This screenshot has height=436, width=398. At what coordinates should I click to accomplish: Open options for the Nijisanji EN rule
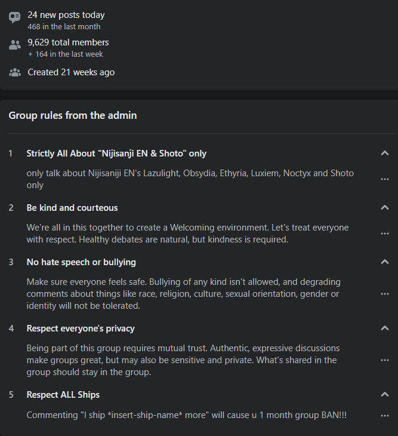[385, 179]
